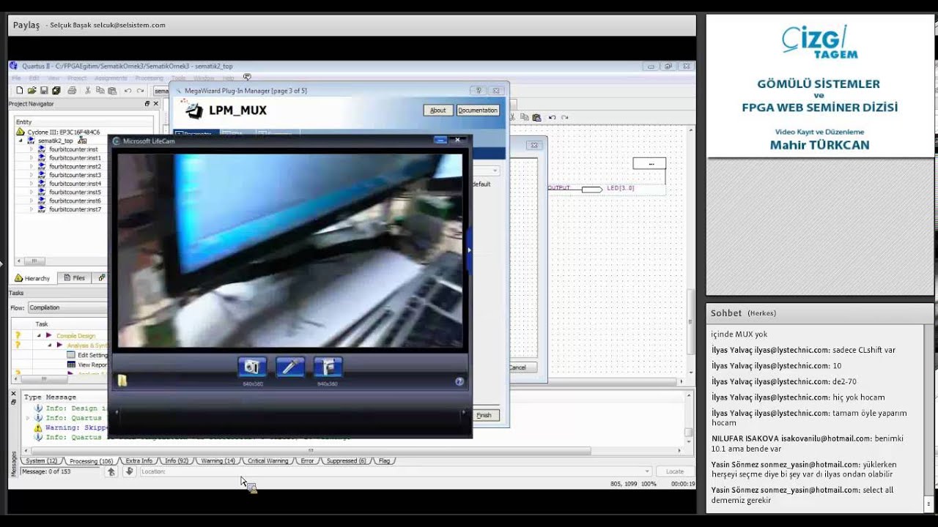Float the Project Navigator panel

coord(147,104)
